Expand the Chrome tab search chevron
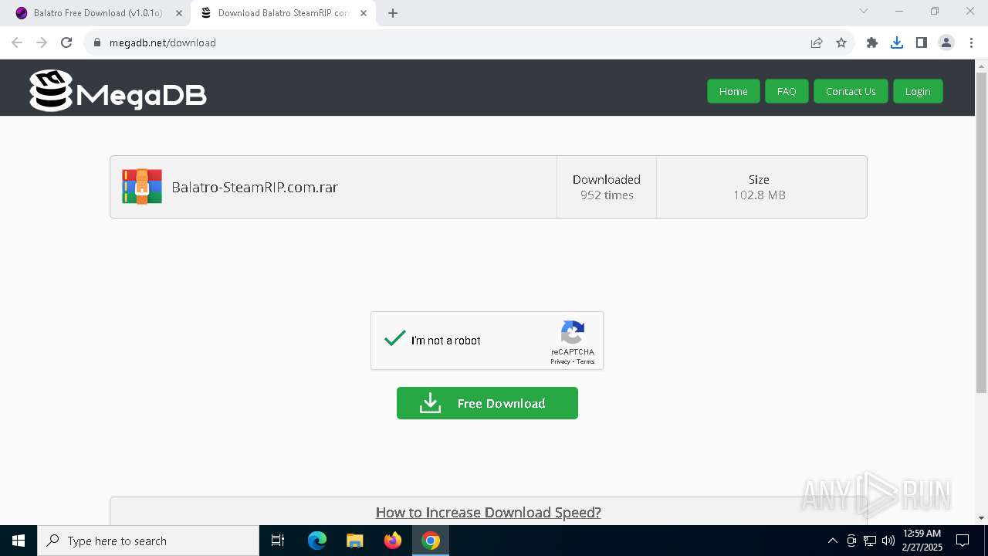 pyautogui.click(x=864, y=11)
